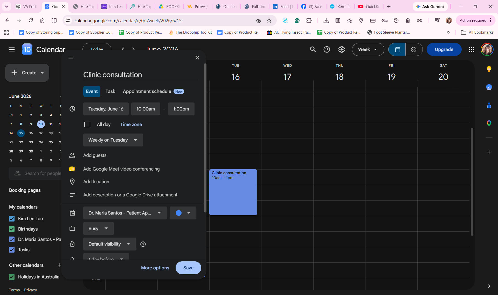Open Google Keep side panel icon
The width and height of the screenshot is (498, 295).
(489, 69)
